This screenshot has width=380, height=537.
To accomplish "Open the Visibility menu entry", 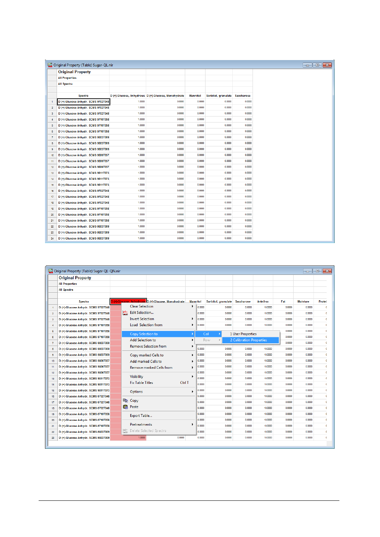I will click(159, 376).
